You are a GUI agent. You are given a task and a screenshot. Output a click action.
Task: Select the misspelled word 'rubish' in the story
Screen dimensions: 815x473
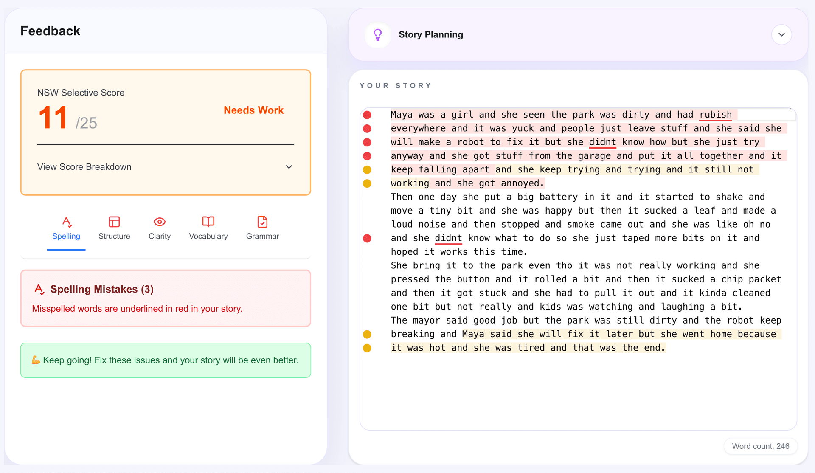pos(716,115)
